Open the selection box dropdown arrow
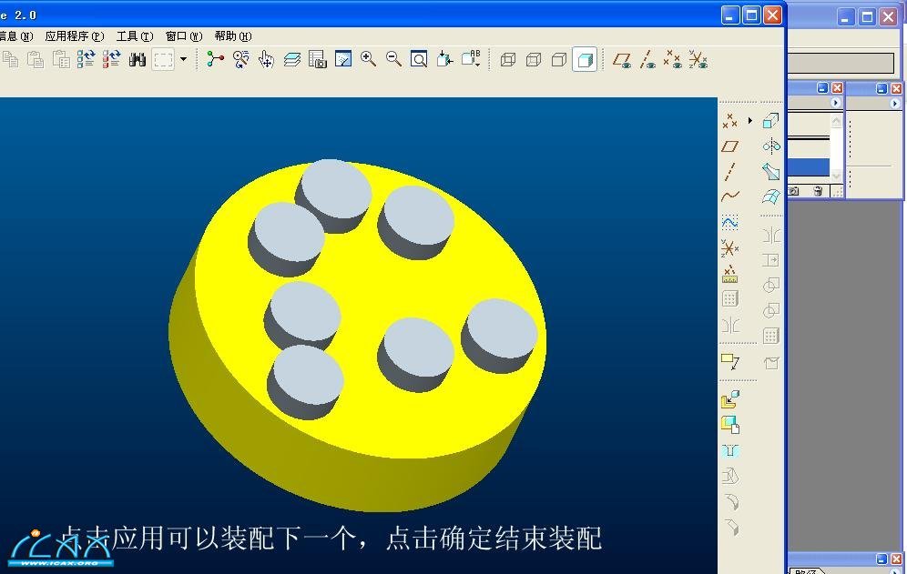 [x=183, y=60]
